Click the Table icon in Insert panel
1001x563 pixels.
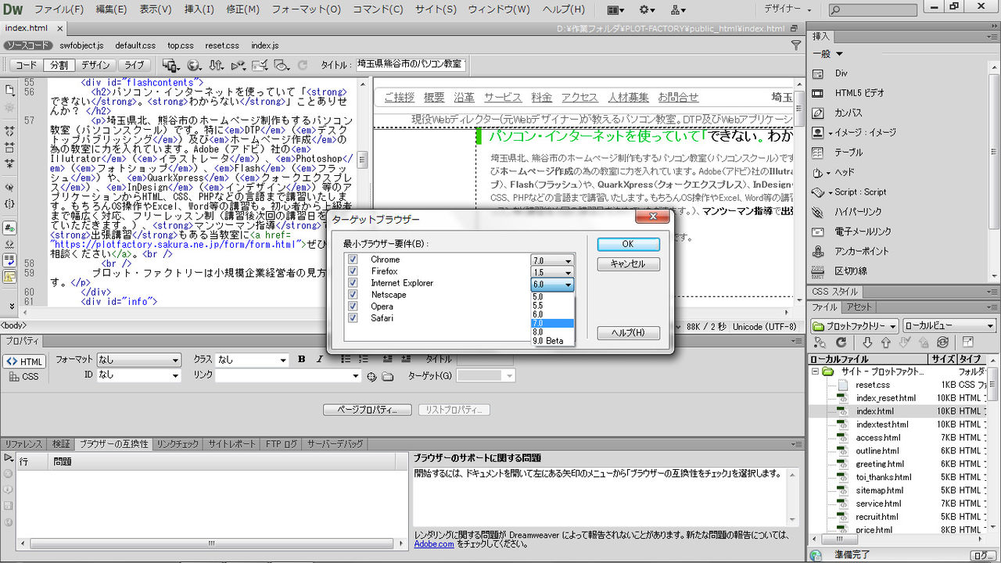[818, 152]
